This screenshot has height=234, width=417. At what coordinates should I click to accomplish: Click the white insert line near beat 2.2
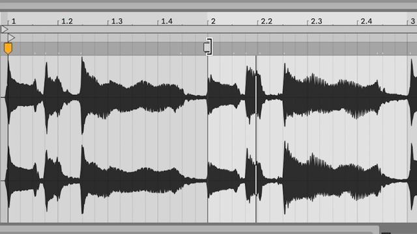click(256, 139)
